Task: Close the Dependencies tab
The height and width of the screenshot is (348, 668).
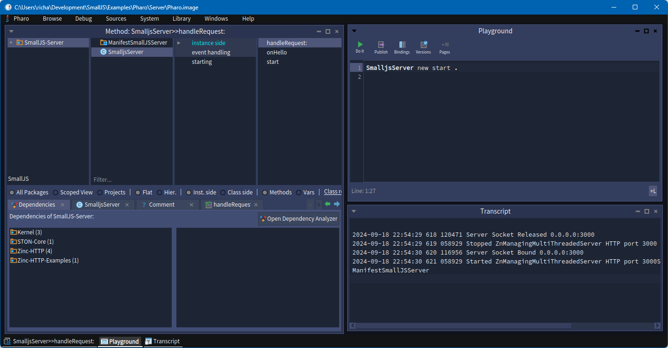Action: [63, 205]
